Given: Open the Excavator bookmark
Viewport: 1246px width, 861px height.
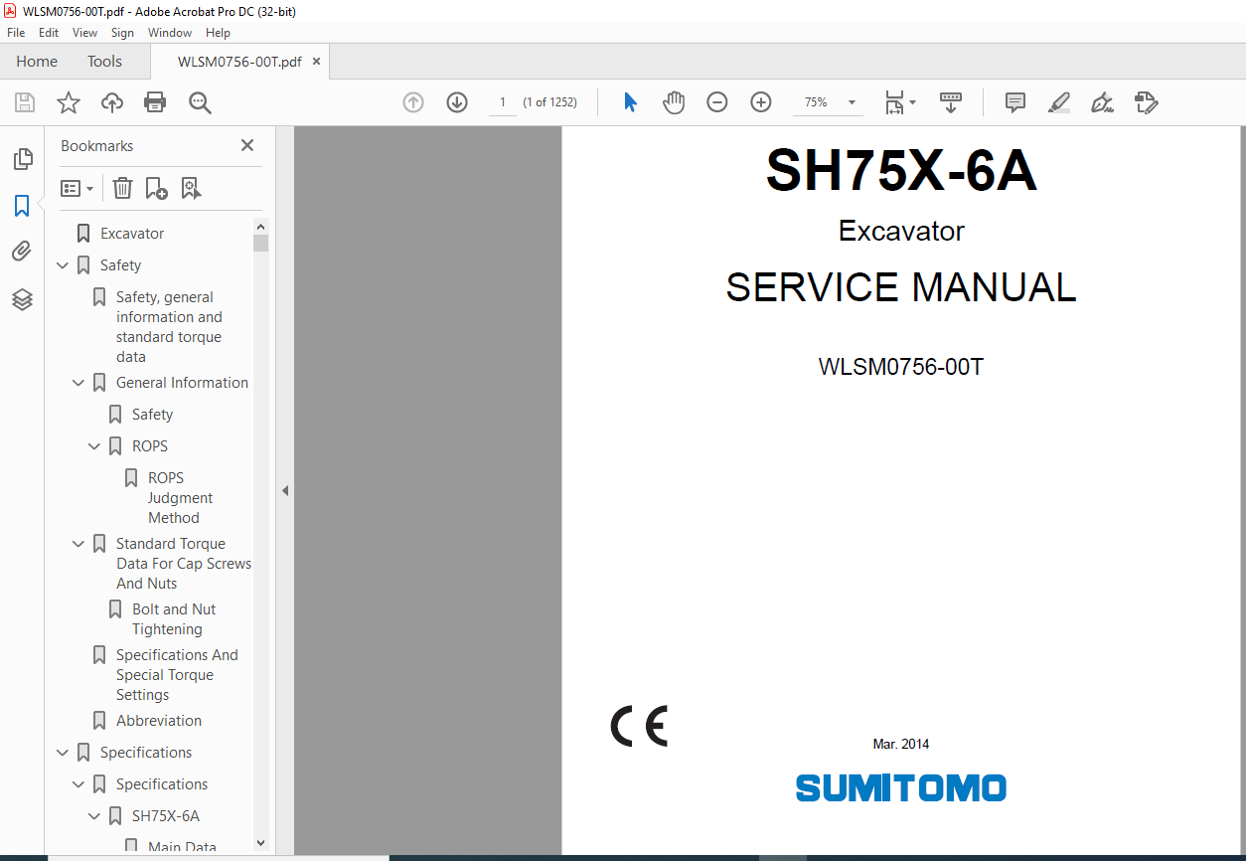Looking at the screenshot, I should point(132,234).
